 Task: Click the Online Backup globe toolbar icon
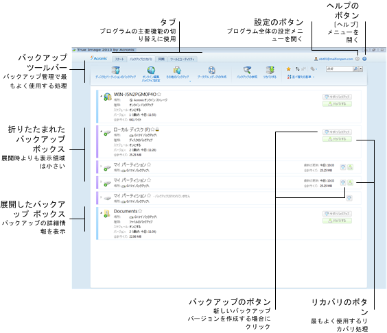151,70
